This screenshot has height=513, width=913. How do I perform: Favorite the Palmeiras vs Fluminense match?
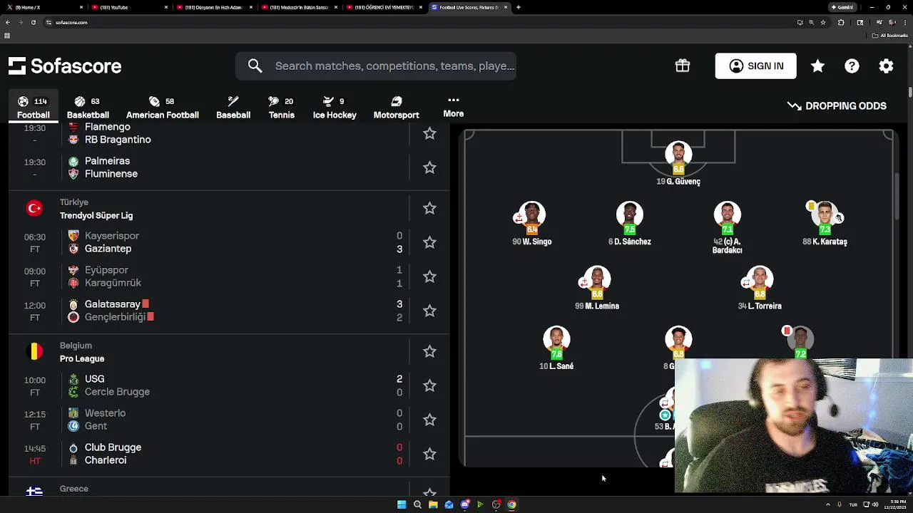[429, 167]
